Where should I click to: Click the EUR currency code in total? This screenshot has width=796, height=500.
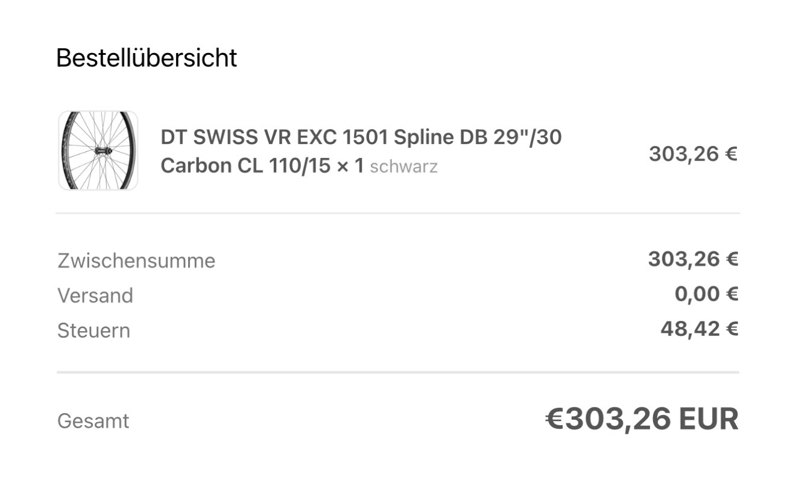point(709,420)
